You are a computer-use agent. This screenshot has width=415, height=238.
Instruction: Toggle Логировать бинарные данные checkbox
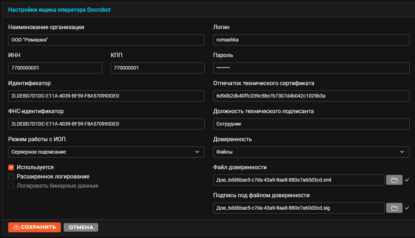tap(11, 186)
